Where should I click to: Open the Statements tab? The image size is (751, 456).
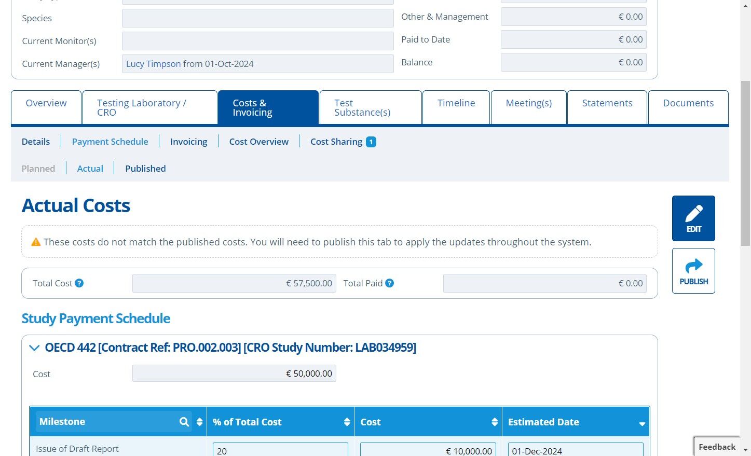[x=607, y=107]
